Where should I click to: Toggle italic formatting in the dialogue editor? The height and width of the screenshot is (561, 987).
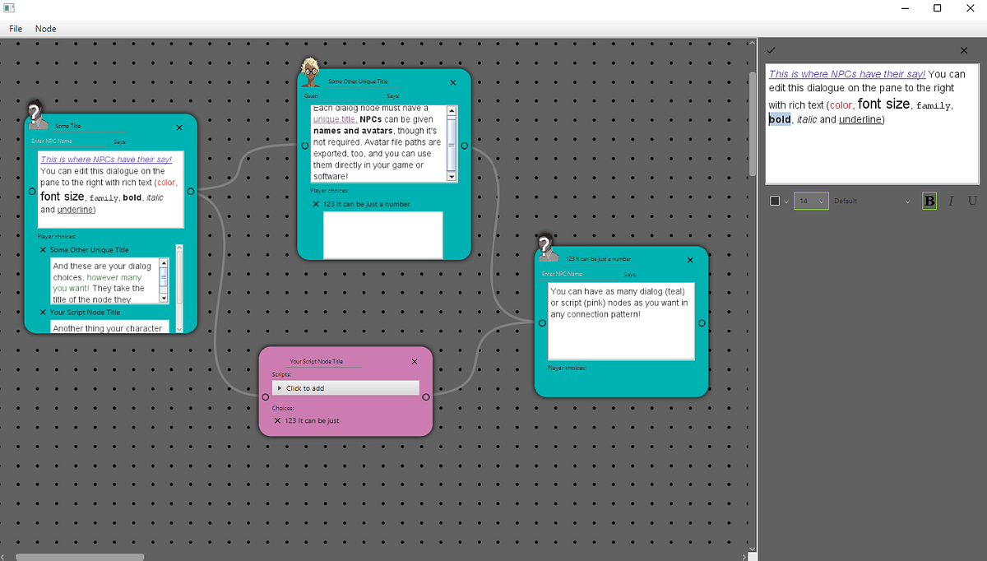[x=950, y=201]
